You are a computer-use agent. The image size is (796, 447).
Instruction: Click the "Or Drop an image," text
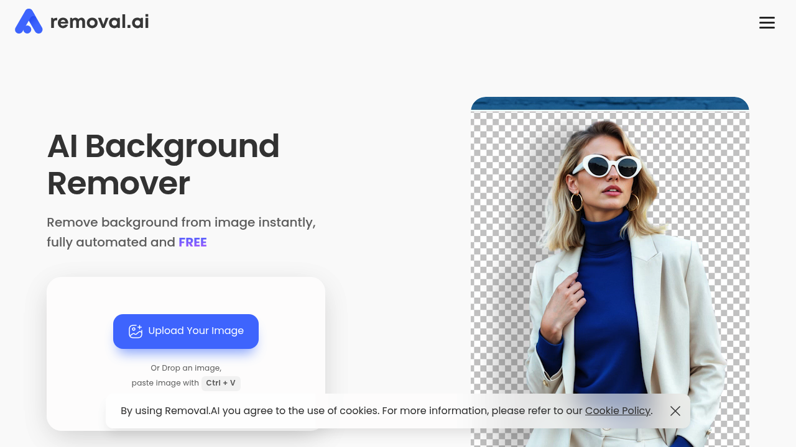click(x=186, y=368)
